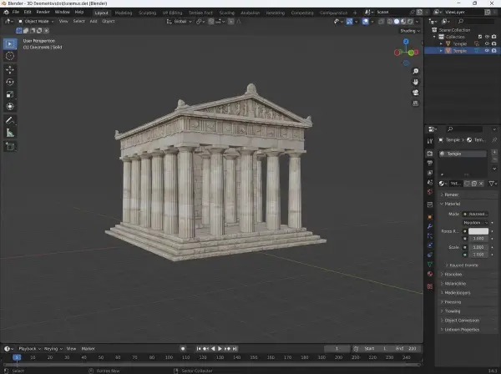Toggle the auto-keying record button in timeline
This screenshot has height=374, width=501.
(x=183, y=348)
